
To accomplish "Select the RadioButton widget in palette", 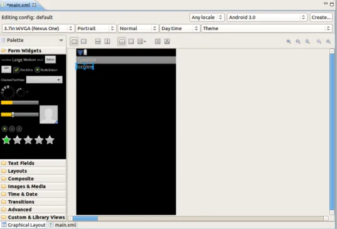I will (46, 70).
